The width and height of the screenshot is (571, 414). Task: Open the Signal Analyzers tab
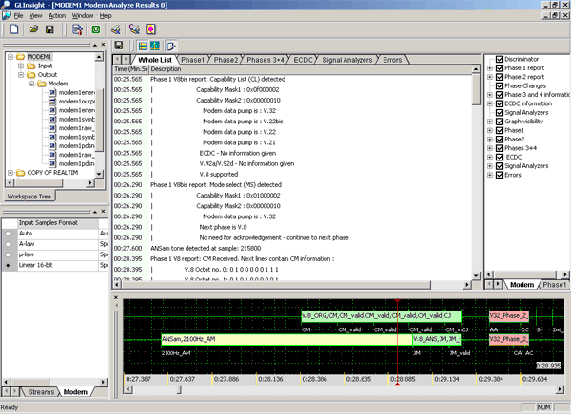pyautogui.click(x=347, y=60)
